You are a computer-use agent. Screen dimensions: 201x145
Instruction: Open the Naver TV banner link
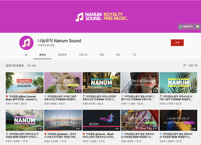pyautogui.click(x=186, y=27)
